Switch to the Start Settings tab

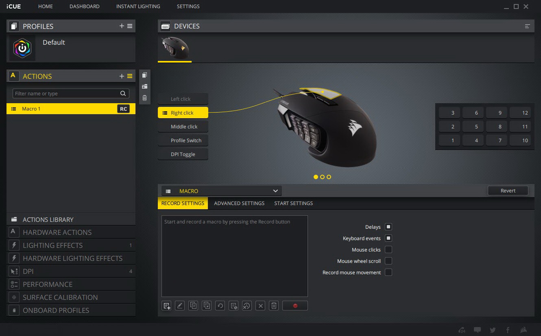coord(294,203)
